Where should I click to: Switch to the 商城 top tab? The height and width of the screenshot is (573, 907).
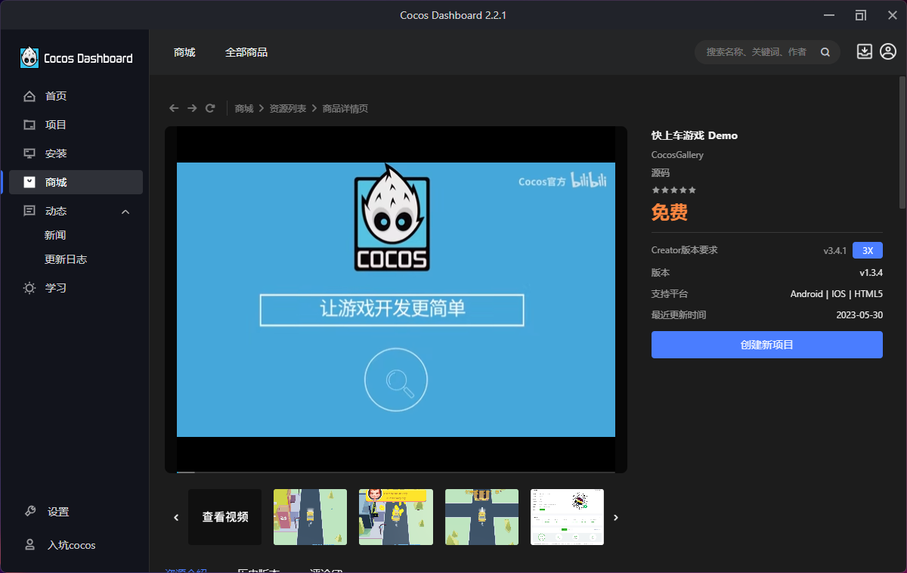(184, 52)
